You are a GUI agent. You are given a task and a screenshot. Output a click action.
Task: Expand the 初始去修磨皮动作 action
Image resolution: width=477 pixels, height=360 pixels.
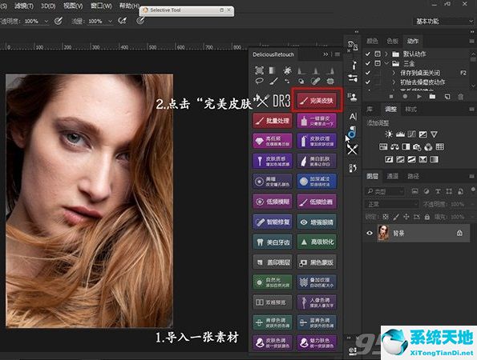coord(394,82)
